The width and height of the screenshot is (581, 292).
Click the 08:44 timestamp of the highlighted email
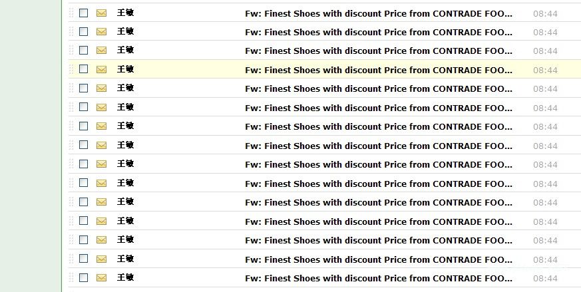point(545,70)
